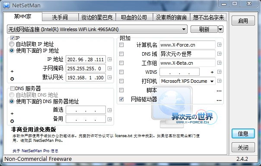Switch to the 街边的星巴克 profile tab
The height and width of the screenshot is (166, 261).
97,17
